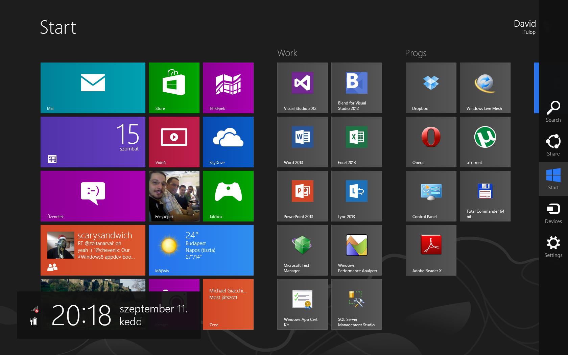This screenshot has width=568, height=355.
Task: Click the Search charm
Action: click(553, 112)
